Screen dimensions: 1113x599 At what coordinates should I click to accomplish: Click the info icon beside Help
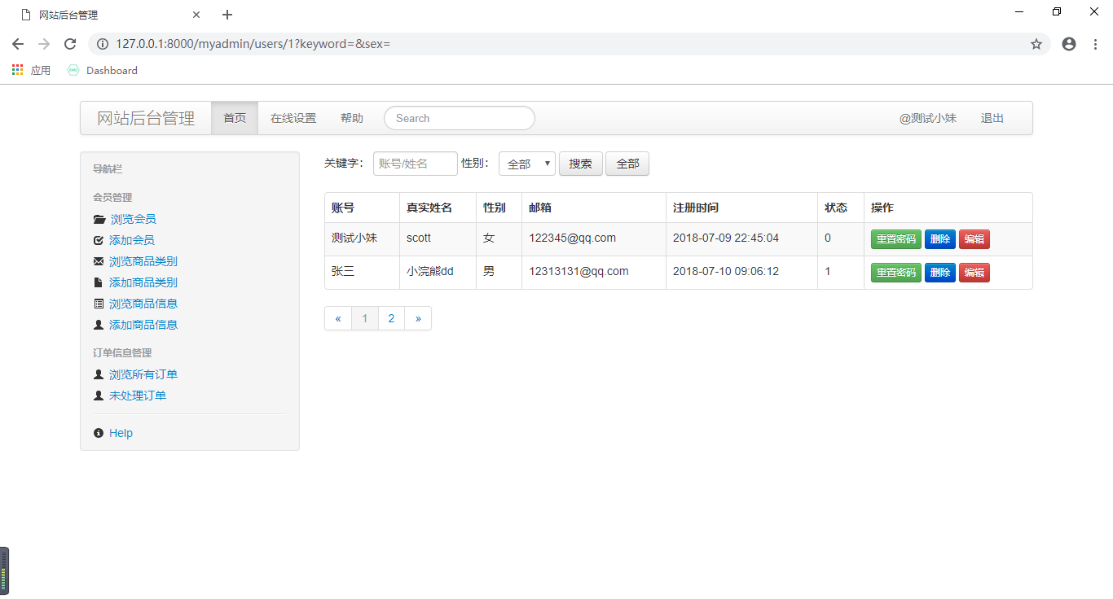click(99, 434)
